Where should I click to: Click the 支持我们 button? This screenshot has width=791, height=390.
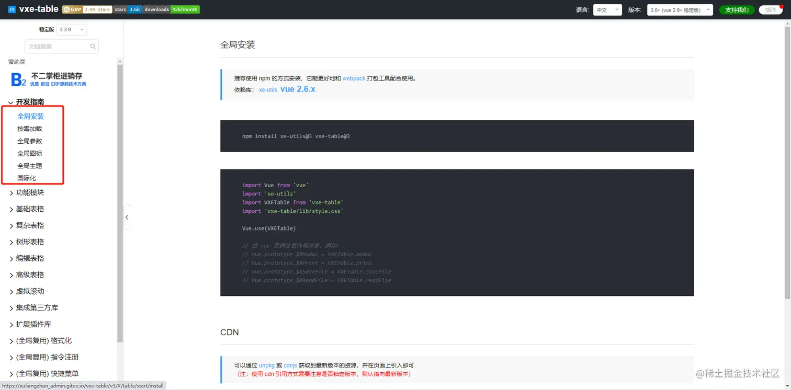(737, 10)
